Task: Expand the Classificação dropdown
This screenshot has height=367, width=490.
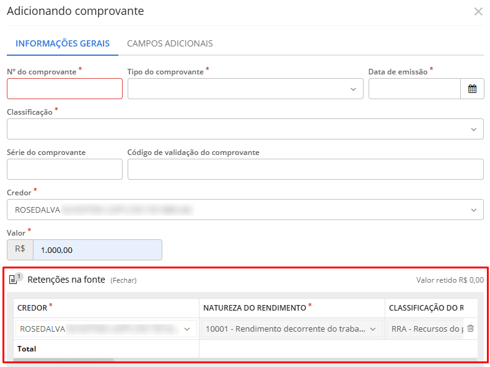Action: pyautogui.click(x=245, y=129)
